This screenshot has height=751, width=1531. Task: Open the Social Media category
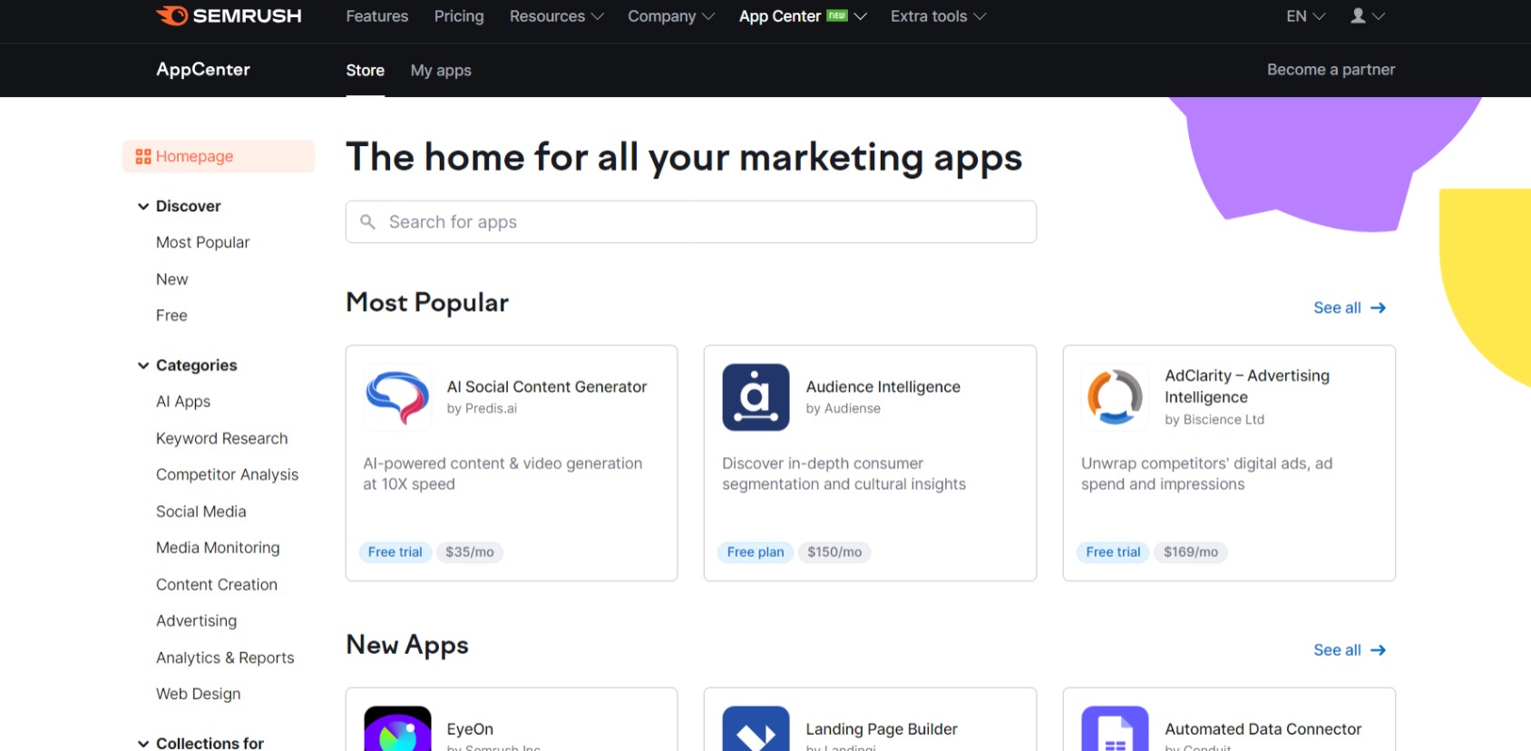(x=201, y=512)
